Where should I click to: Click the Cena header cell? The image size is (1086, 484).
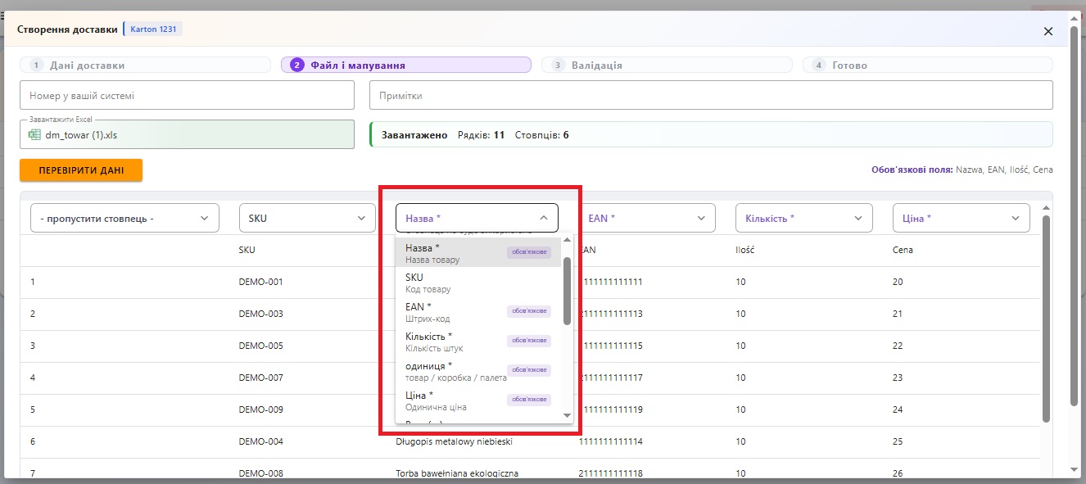click(903, 250)
